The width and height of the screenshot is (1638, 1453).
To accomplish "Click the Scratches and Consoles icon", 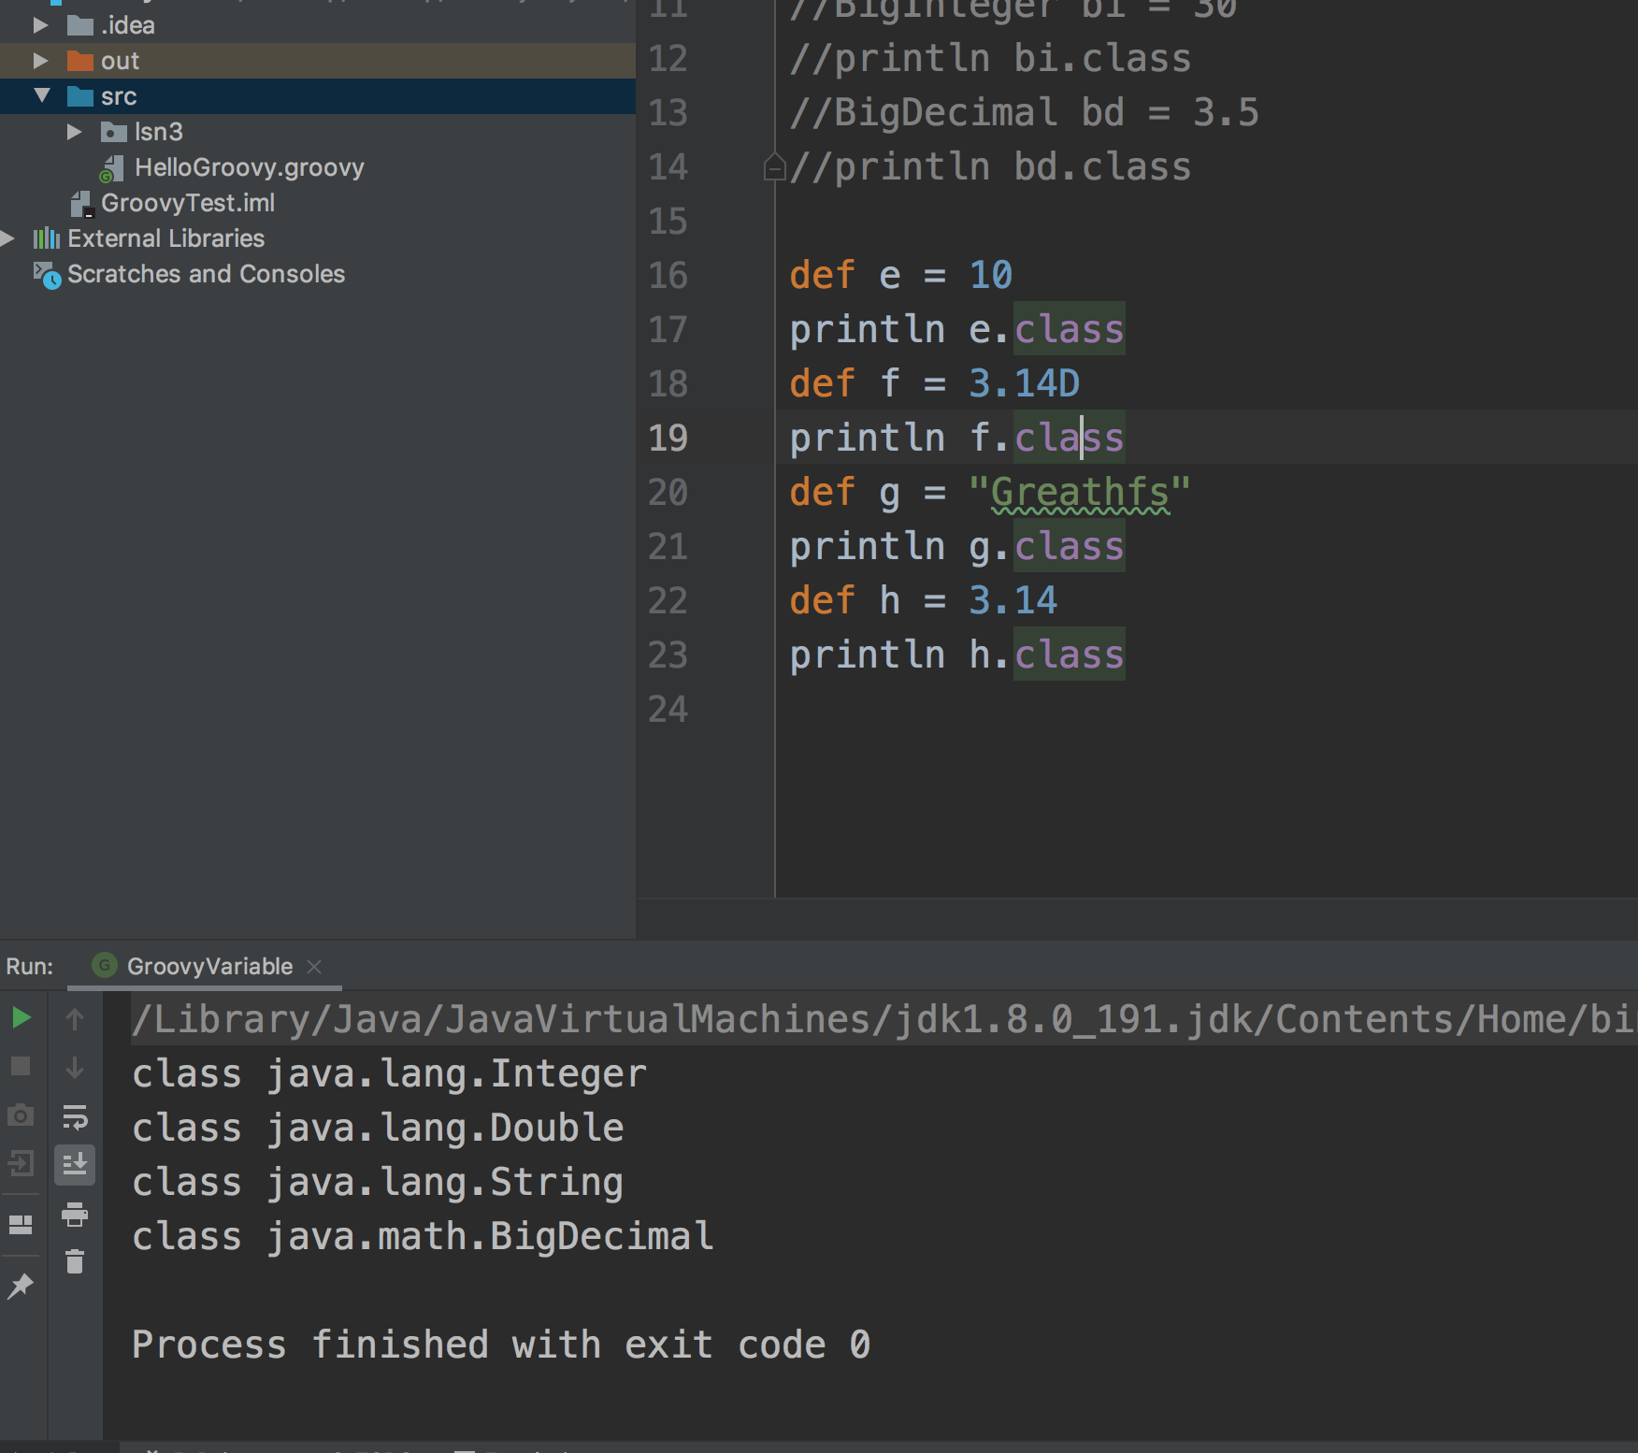I will [47, 275].
